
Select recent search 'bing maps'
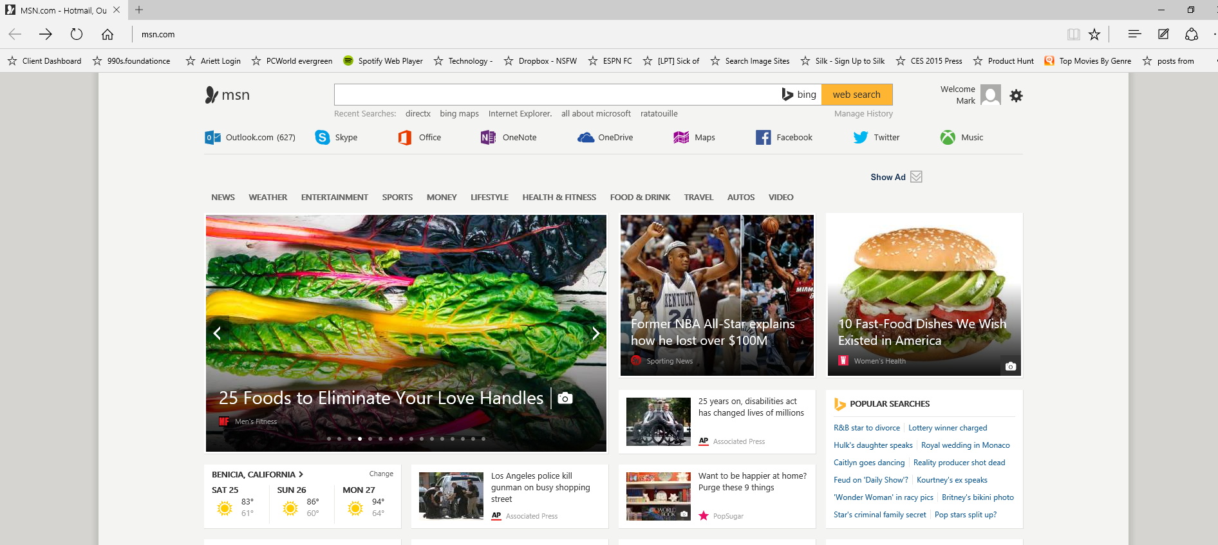459,114
